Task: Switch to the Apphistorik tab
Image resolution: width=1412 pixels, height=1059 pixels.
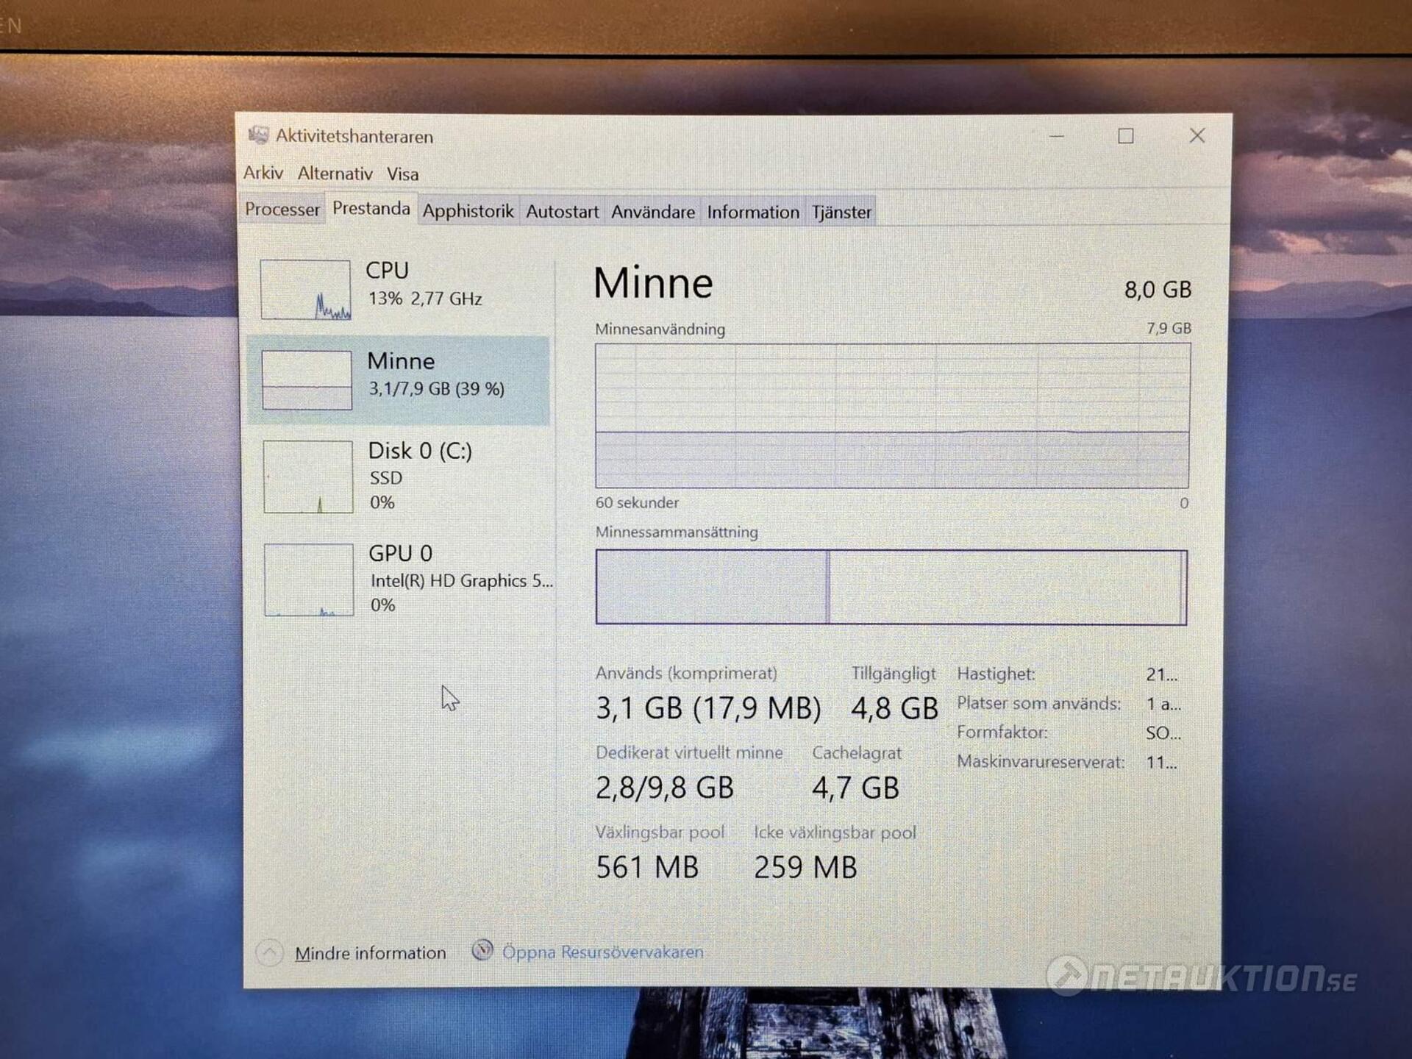Action: (x=468, y=212)
